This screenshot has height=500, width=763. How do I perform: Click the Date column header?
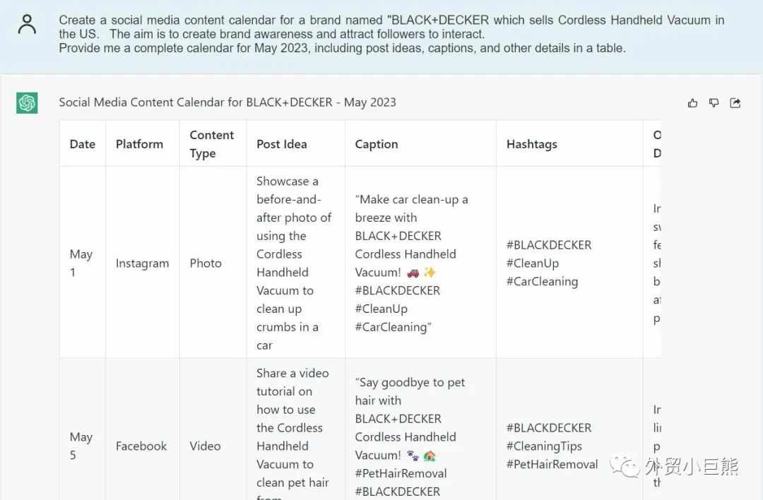(x=82, y=144)
